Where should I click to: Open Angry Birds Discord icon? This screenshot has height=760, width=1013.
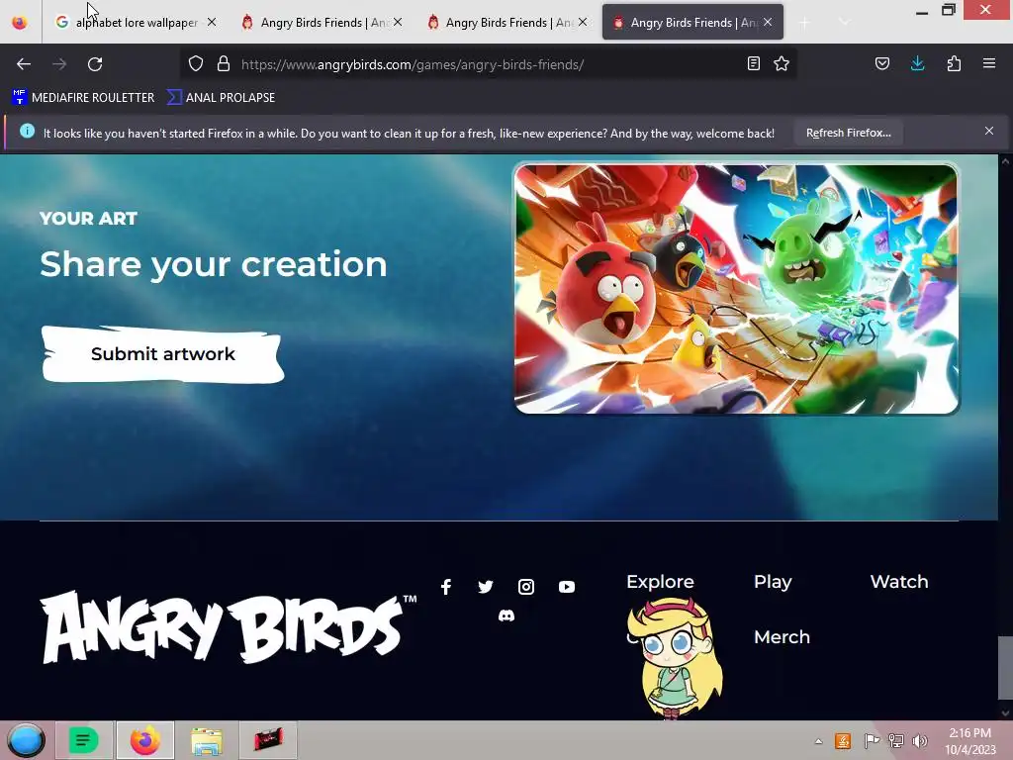506,616
